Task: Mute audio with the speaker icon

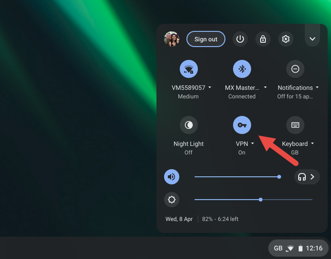Action: click(x=172, y=176)
